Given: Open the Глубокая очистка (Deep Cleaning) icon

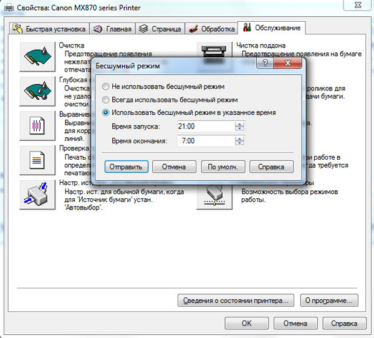Looking at the screenshot, I should 37,91.
